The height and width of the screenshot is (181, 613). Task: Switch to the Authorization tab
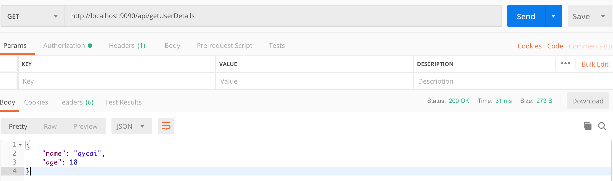(x=67, y=46)
